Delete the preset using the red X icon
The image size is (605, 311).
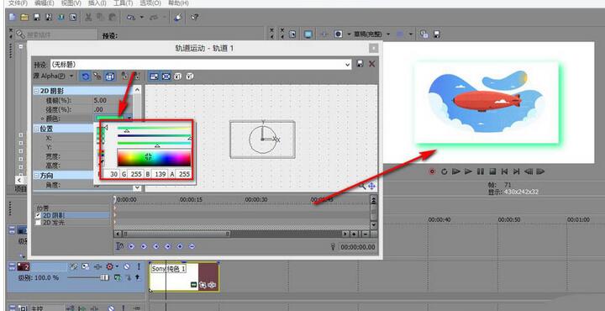point(372,64)
